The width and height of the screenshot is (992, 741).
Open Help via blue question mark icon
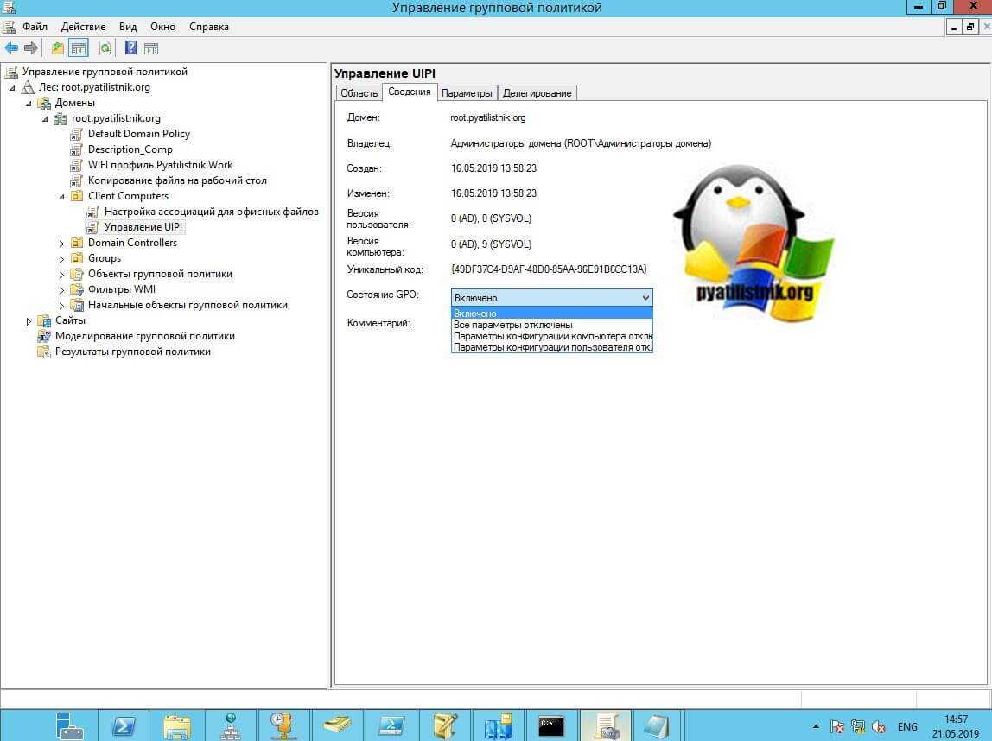click(x=130, y=48)
